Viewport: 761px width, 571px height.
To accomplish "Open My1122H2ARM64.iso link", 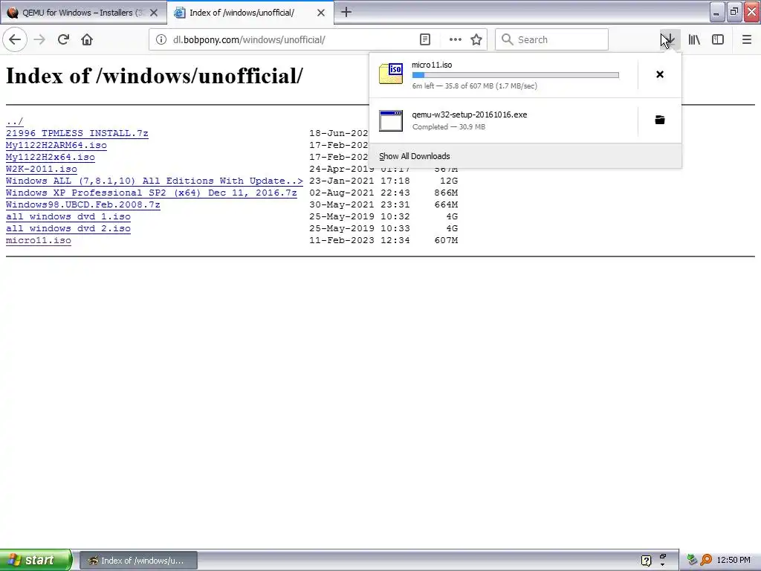I will pos(56,145).
